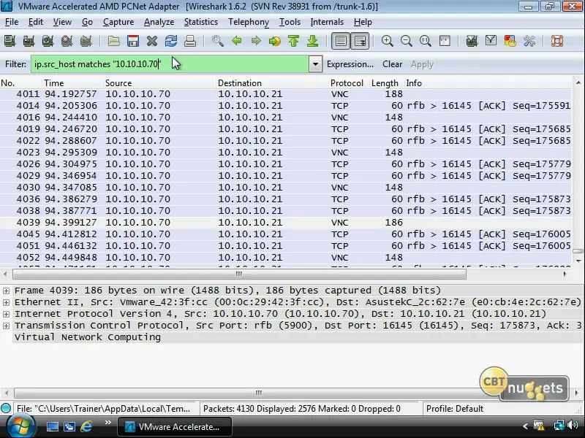This screenshot has width=585, height=438.
Task: Go forward in packet history
Action: pos(256,41)
